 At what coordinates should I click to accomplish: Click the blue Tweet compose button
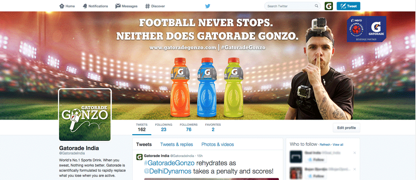point(348,6)
